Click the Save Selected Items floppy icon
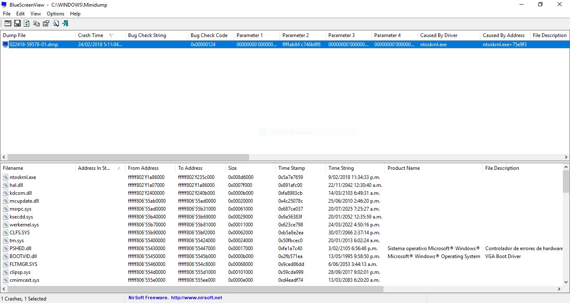The height and width of the screenshot is (303, 570). pos(18,23)
